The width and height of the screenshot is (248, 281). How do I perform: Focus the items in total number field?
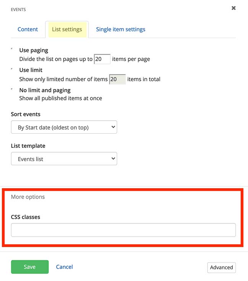click(117, 79)
